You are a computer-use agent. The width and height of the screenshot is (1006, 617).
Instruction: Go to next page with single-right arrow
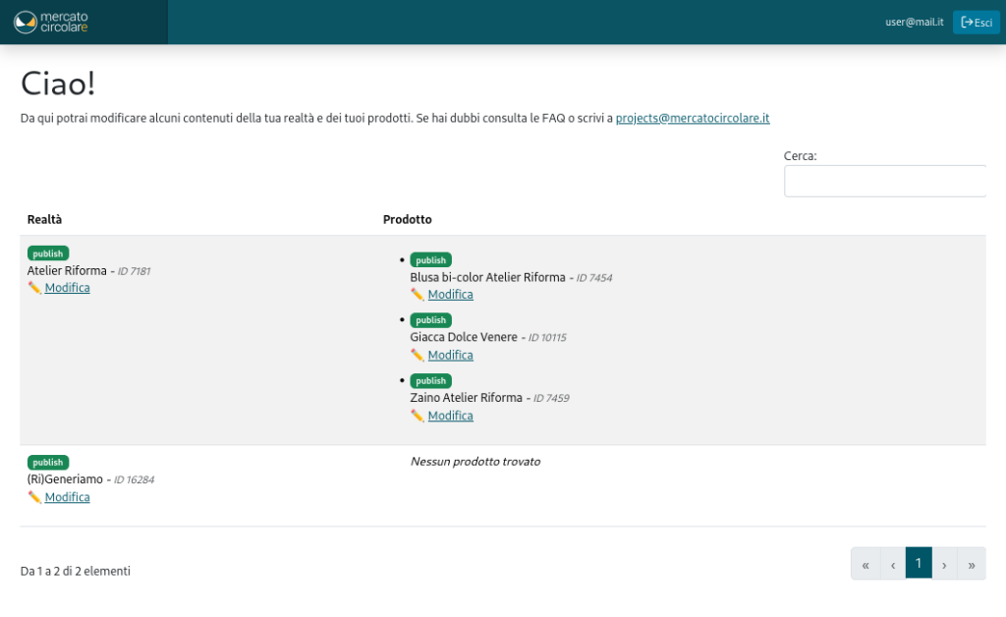pyautogui.click(x=944, y=564)
